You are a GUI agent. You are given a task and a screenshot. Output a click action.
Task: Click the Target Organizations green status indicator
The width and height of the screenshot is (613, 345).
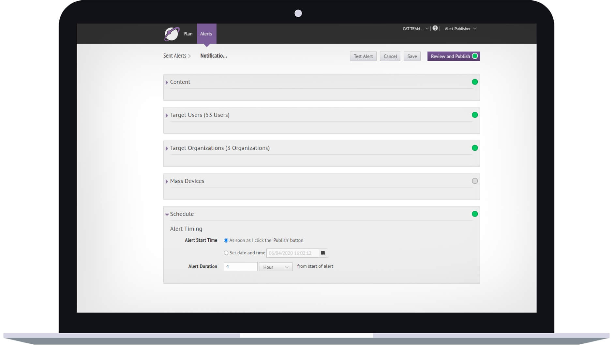pos(475,148)
